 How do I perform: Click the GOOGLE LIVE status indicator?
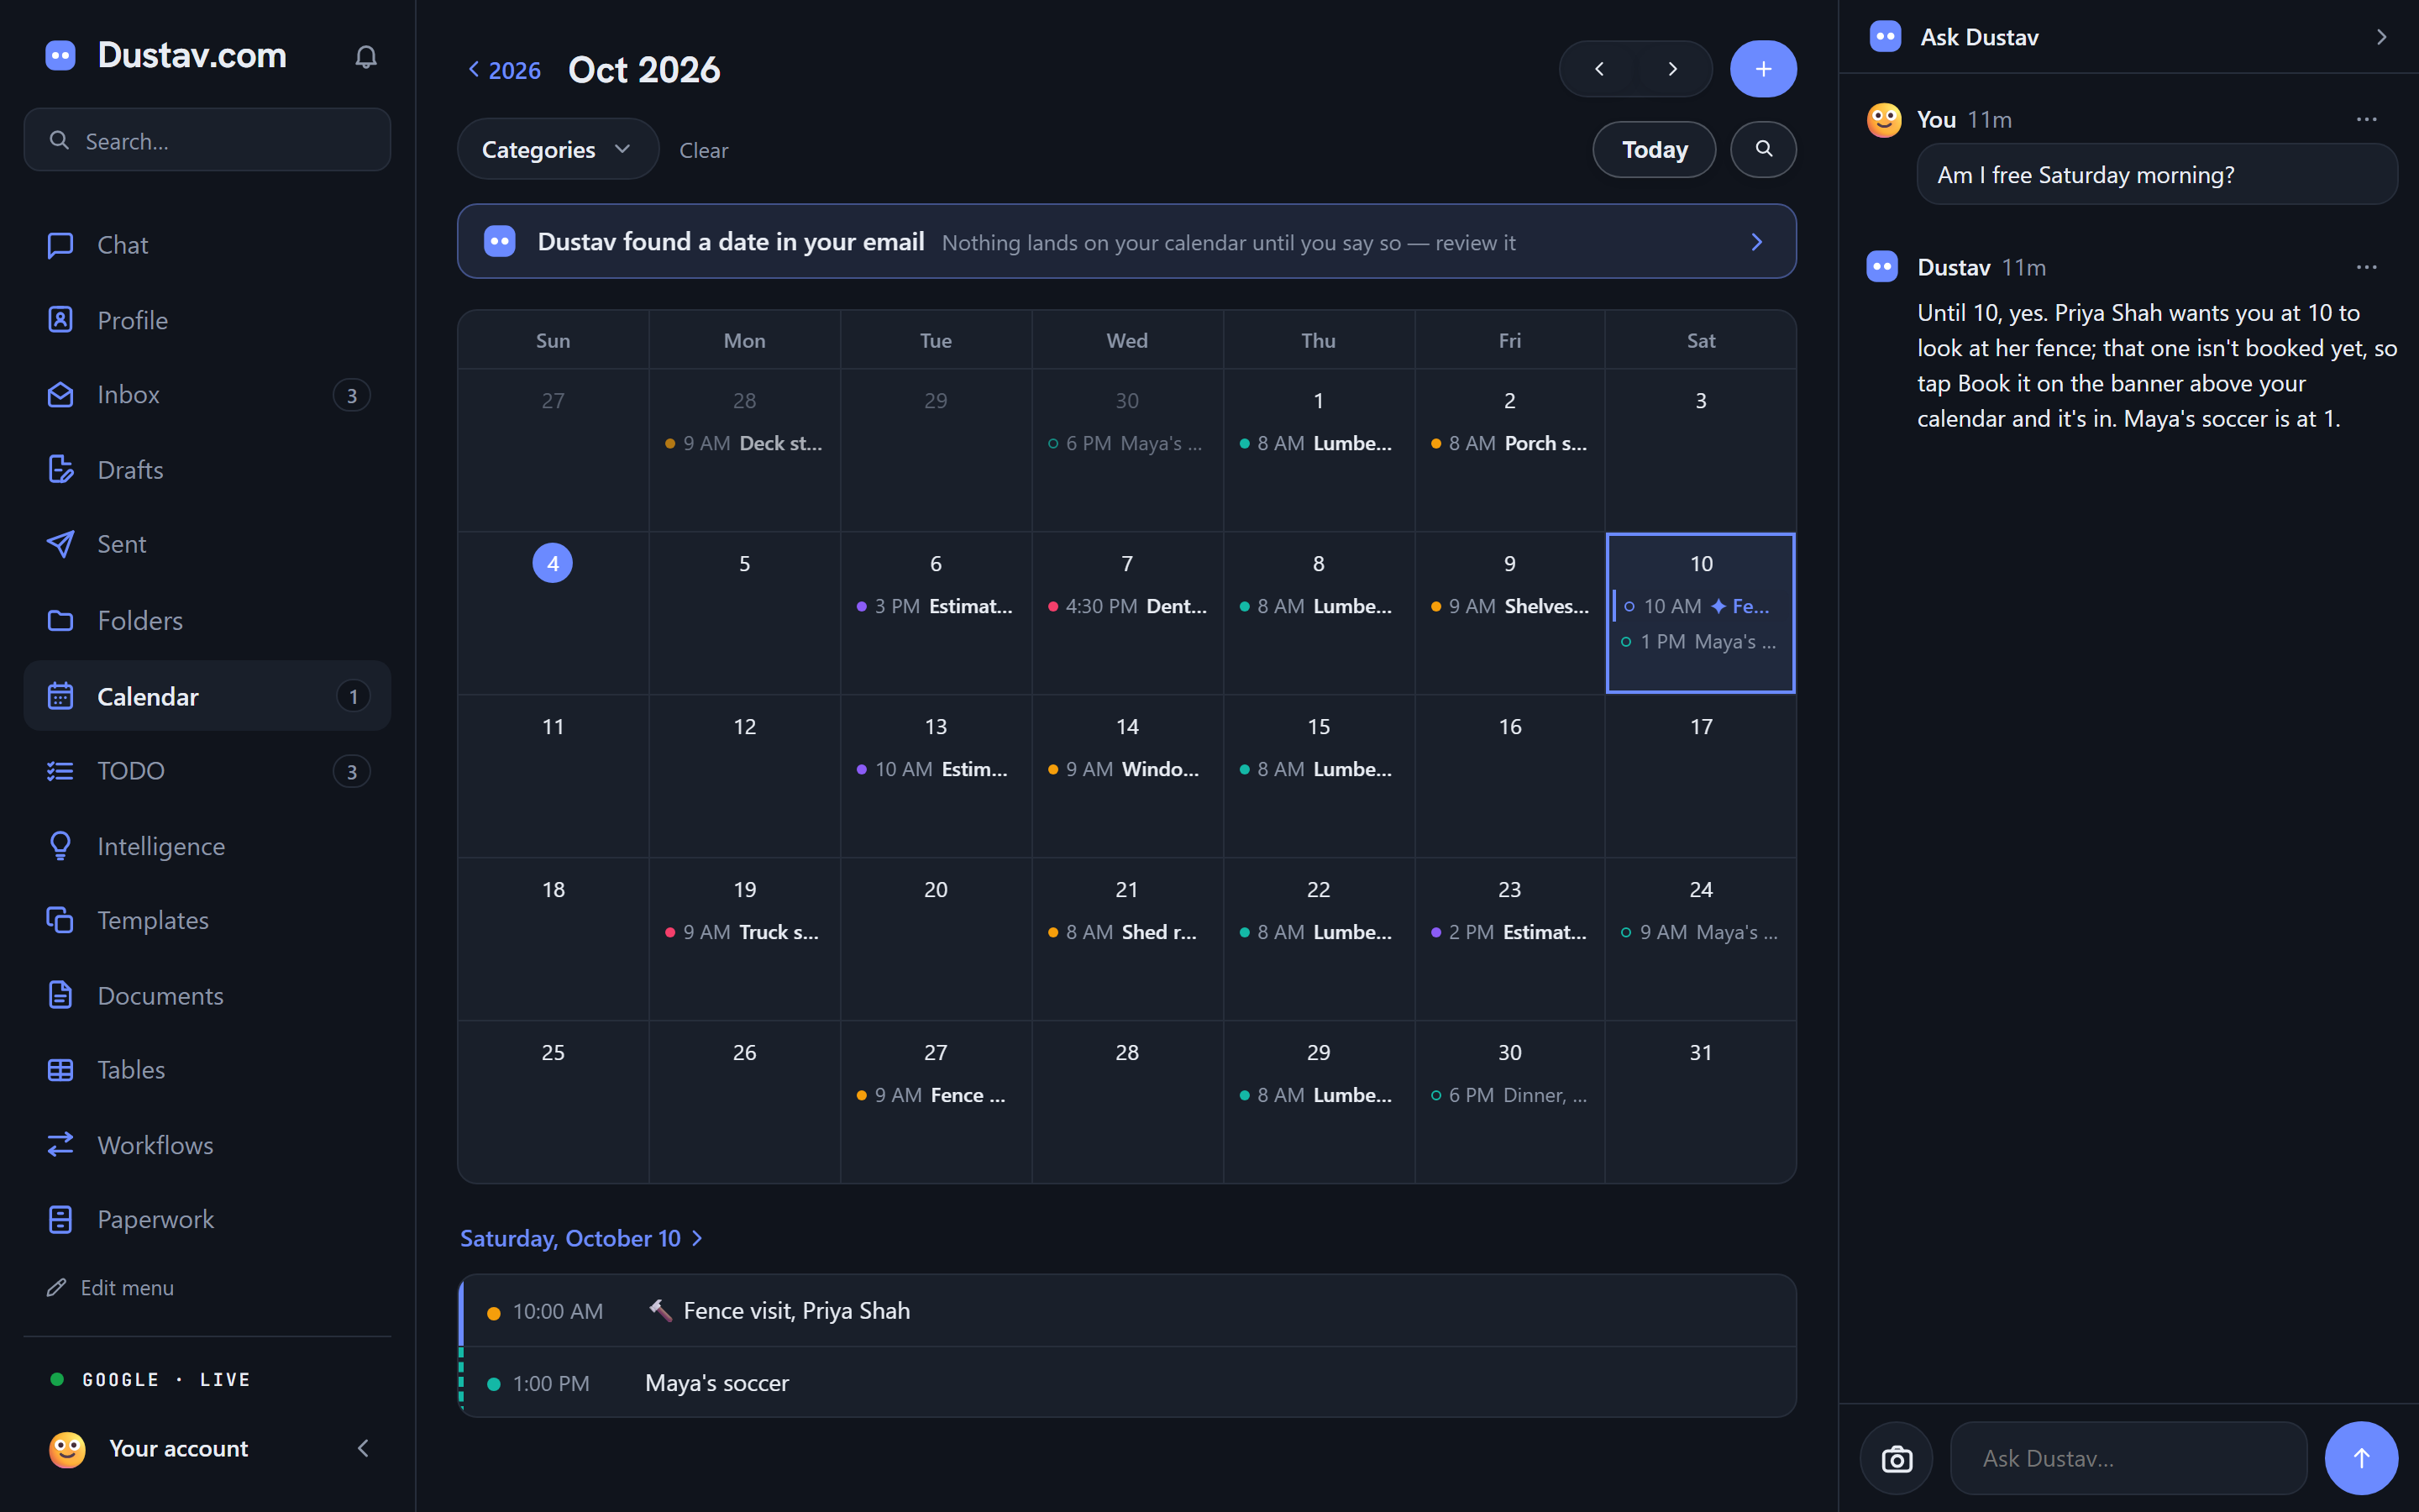coord(151,1379)
